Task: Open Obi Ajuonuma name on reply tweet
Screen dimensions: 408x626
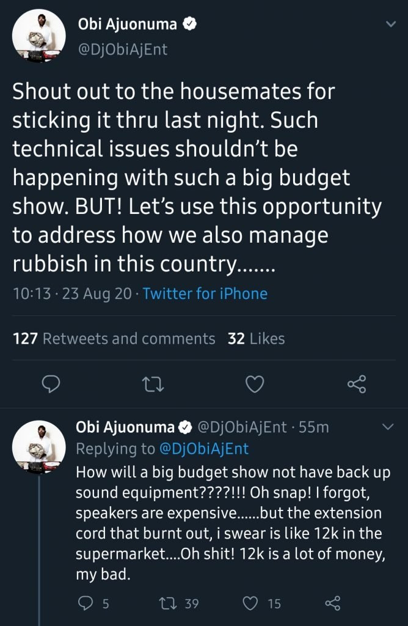Action: point(125,427)
